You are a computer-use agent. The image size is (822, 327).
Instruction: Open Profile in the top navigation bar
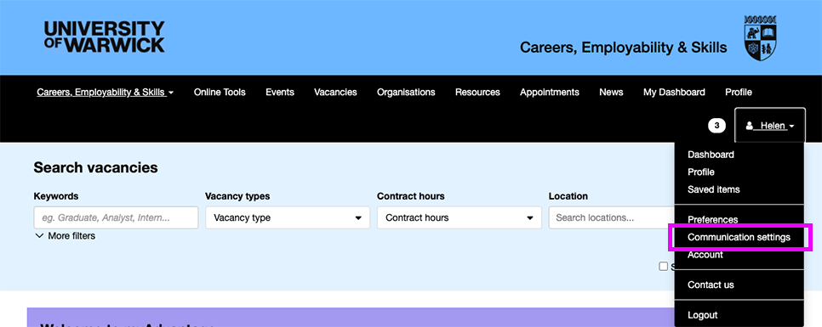coord(739,92)
